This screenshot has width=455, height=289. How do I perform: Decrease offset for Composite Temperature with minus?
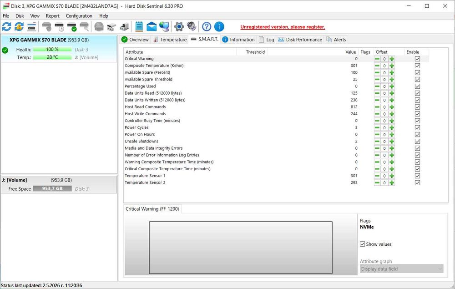(x=377, y=66)
